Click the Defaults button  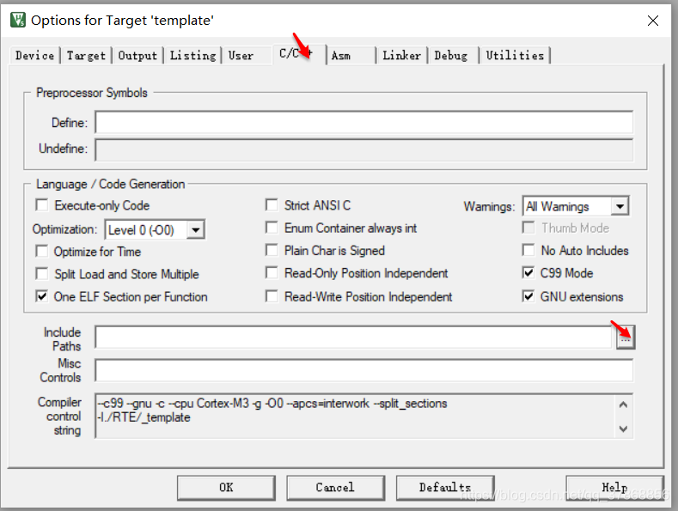[x=445, y=488]
